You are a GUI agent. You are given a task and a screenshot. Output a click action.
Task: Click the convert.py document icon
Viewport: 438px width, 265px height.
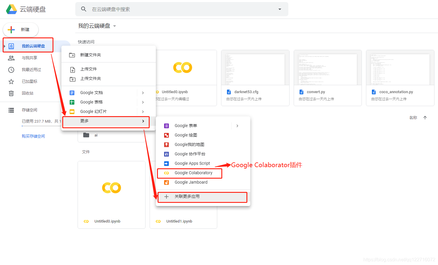(x=301, y=92)
